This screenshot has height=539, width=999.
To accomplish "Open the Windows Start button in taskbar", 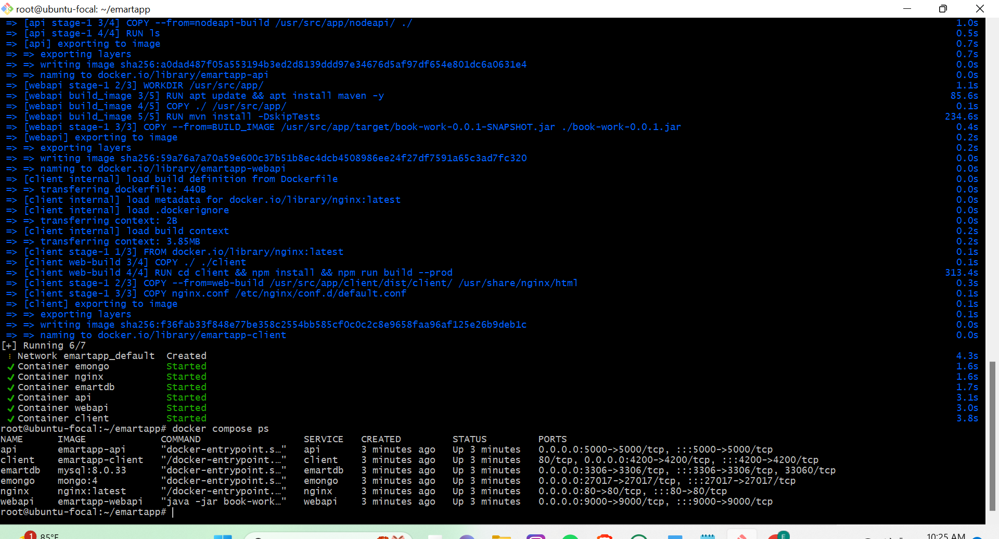I will pos(223,536).
